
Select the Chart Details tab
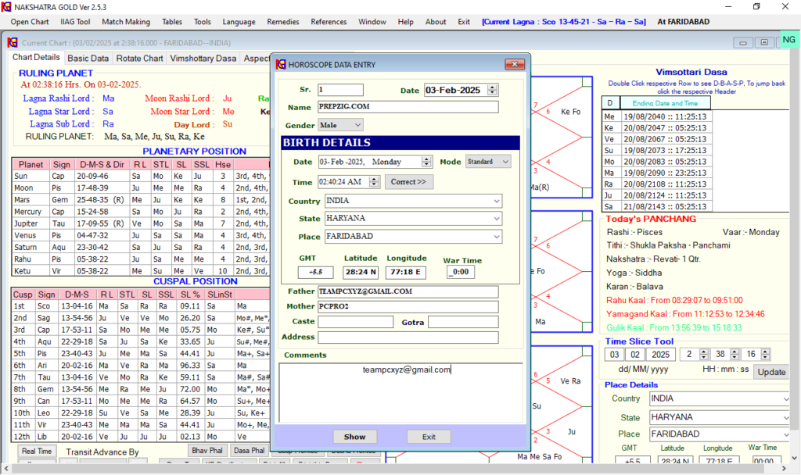point(36,57)
